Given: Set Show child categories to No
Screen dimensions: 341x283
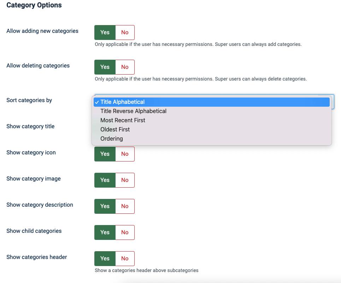Looking at the screenshot, I should pos(125,232).
